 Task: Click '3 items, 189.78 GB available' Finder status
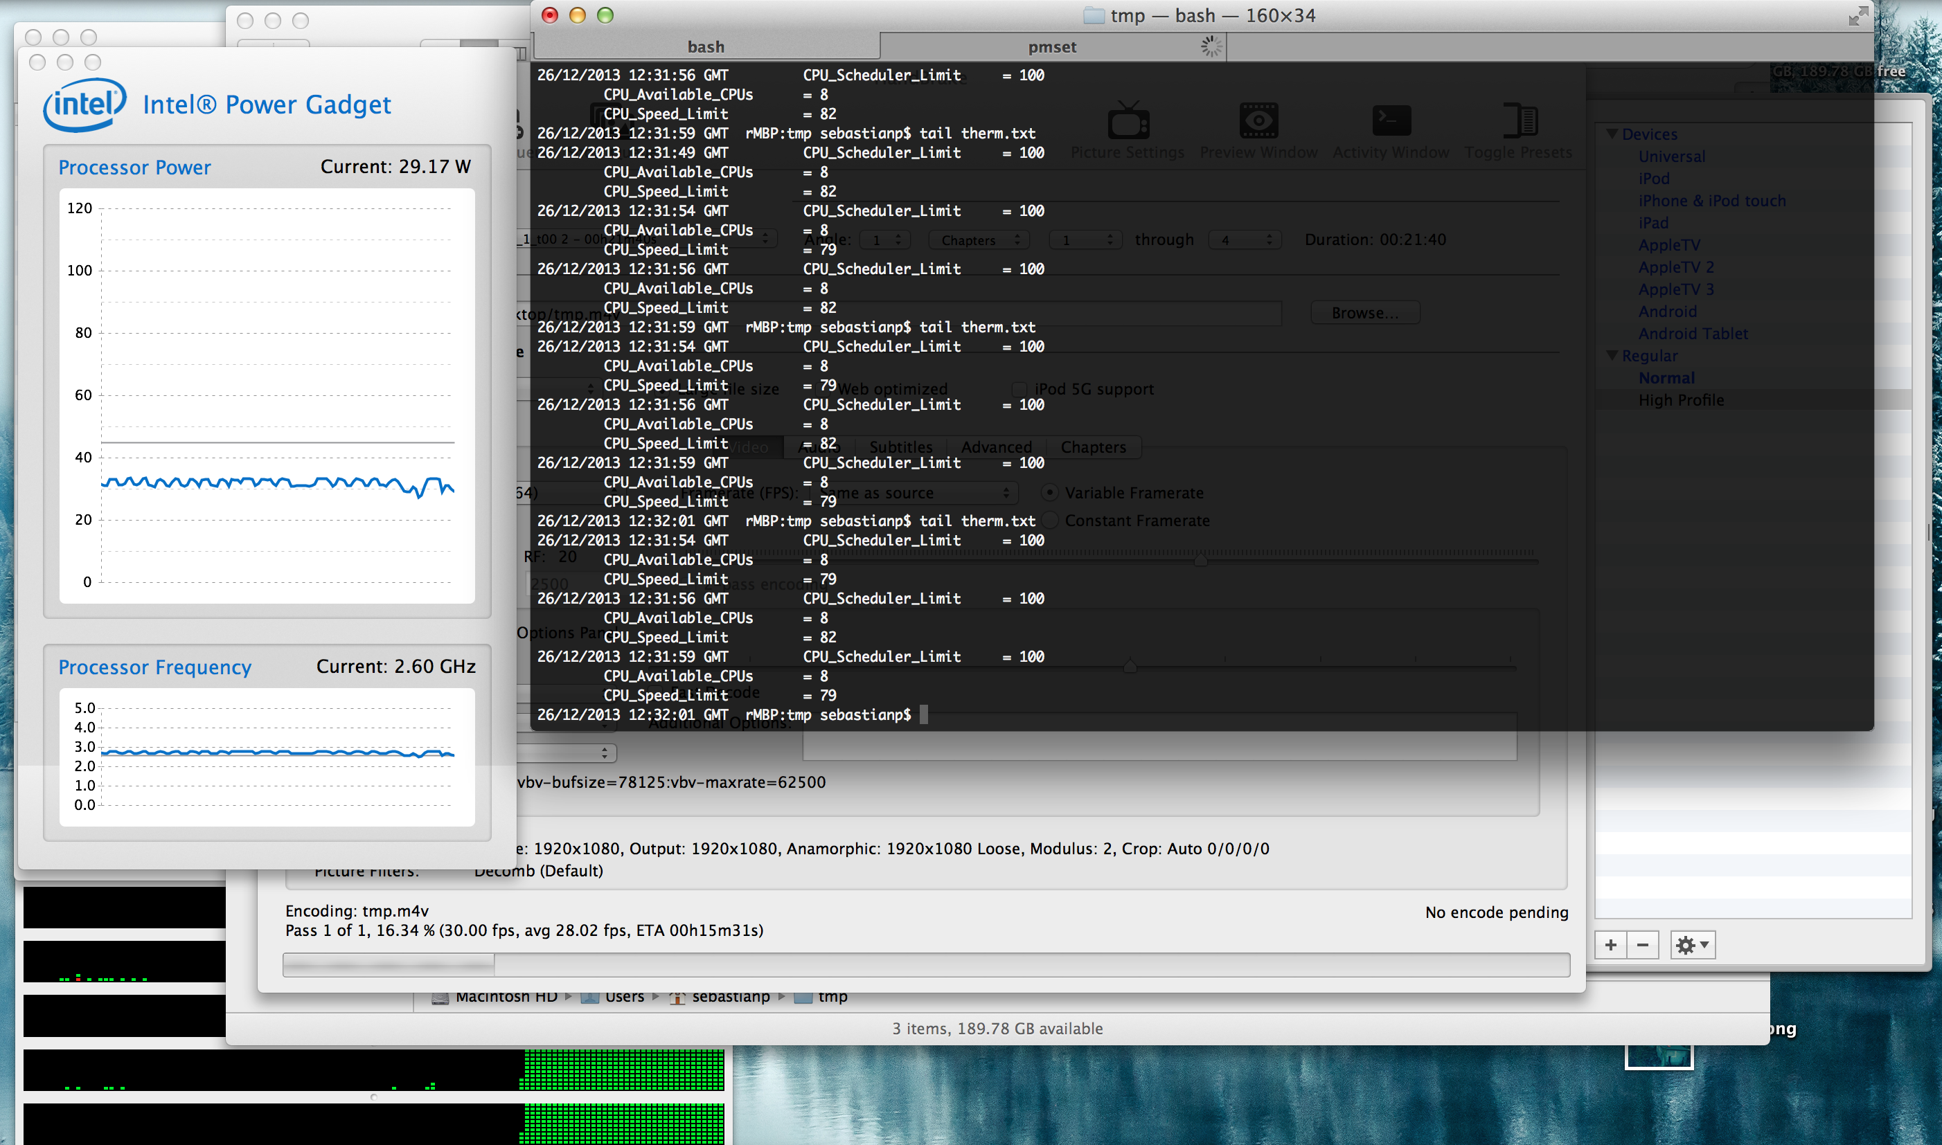point(997,1029)
